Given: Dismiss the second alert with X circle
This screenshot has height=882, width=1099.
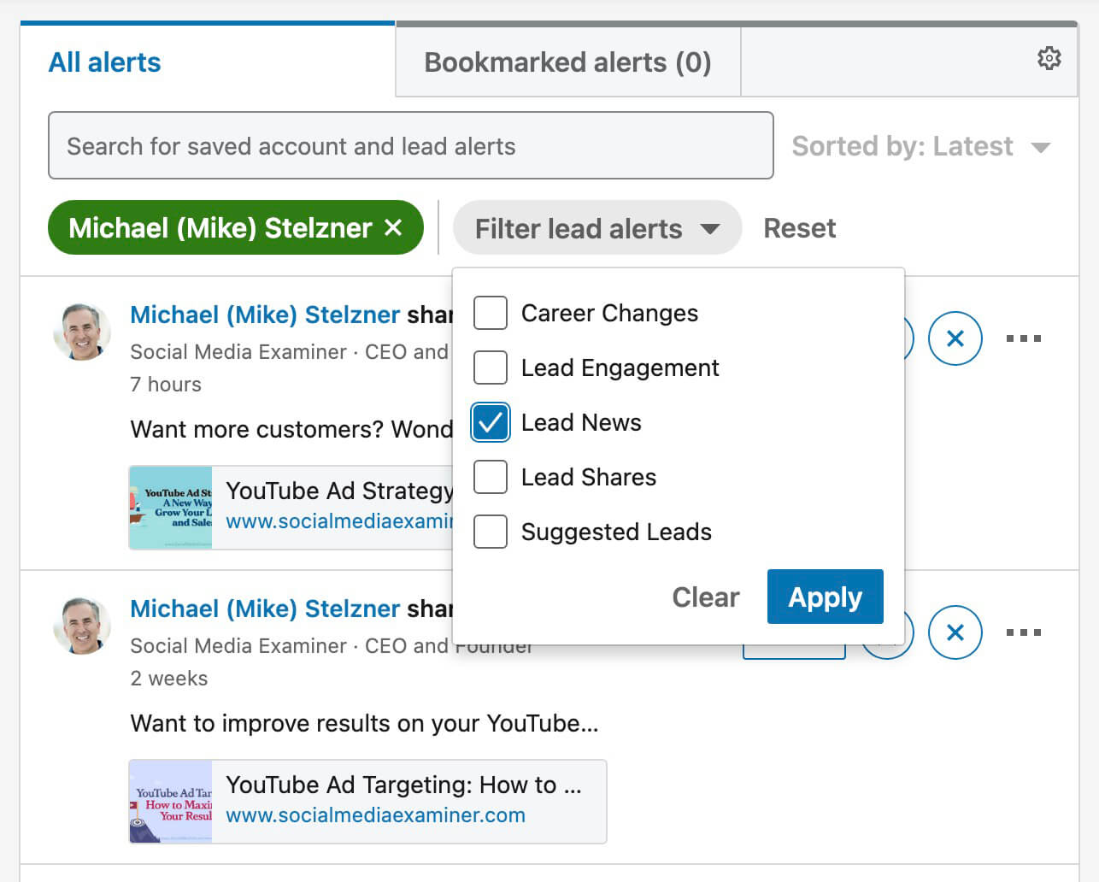Looking at the screenshot, I should pos(955,632).
